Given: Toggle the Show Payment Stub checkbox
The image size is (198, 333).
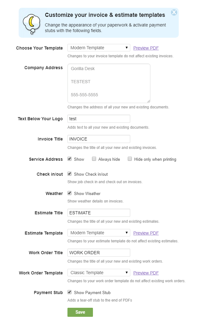Looking at the screenshot, I should (x=70, y=292).
